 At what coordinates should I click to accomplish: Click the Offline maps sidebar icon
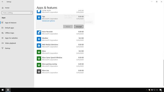(3, 33)
